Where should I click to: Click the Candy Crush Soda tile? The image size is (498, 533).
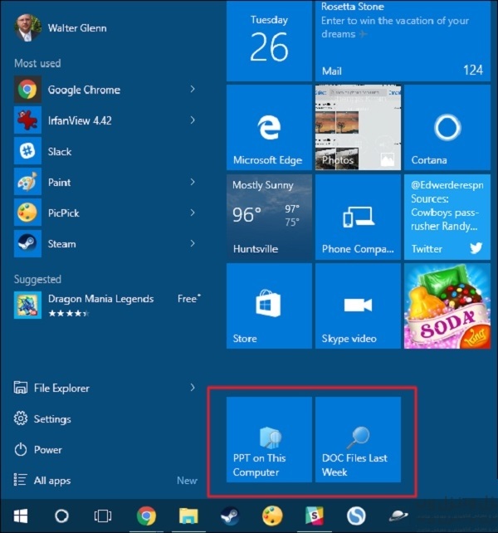coord(447,306)
